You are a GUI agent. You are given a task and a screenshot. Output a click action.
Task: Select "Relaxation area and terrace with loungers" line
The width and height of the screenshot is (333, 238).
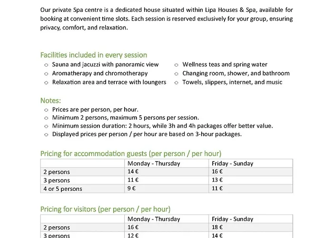109,82
